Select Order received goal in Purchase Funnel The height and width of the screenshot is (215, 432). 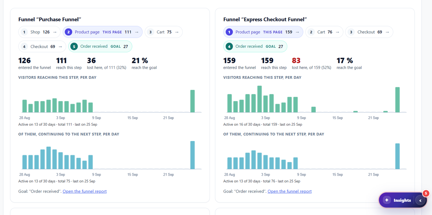(x=100, y=47)
